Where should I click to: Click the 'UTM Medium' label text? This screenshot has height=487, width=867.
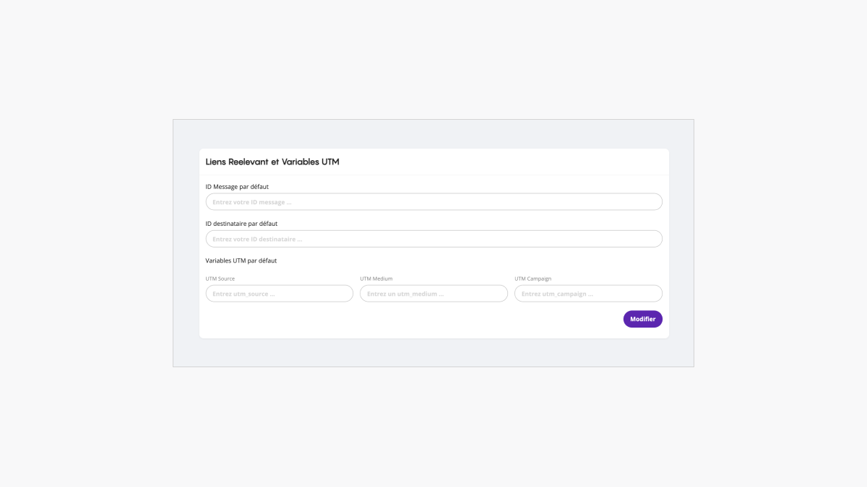(376, 278)
